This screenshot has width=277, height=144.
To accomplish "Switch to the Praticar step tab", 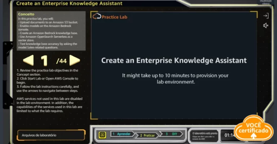I will pos(147,135).
